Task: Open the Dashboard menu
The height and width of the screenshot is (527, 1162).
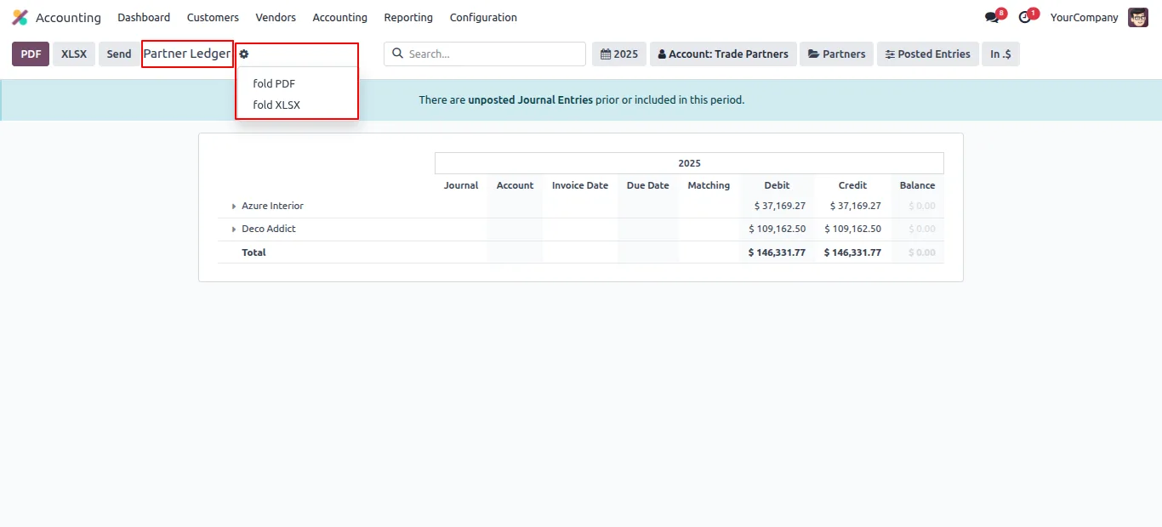Action: point(144,17)
